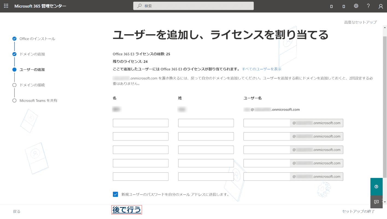
Task: Open the help question mark icon
Action: point(368,6)
